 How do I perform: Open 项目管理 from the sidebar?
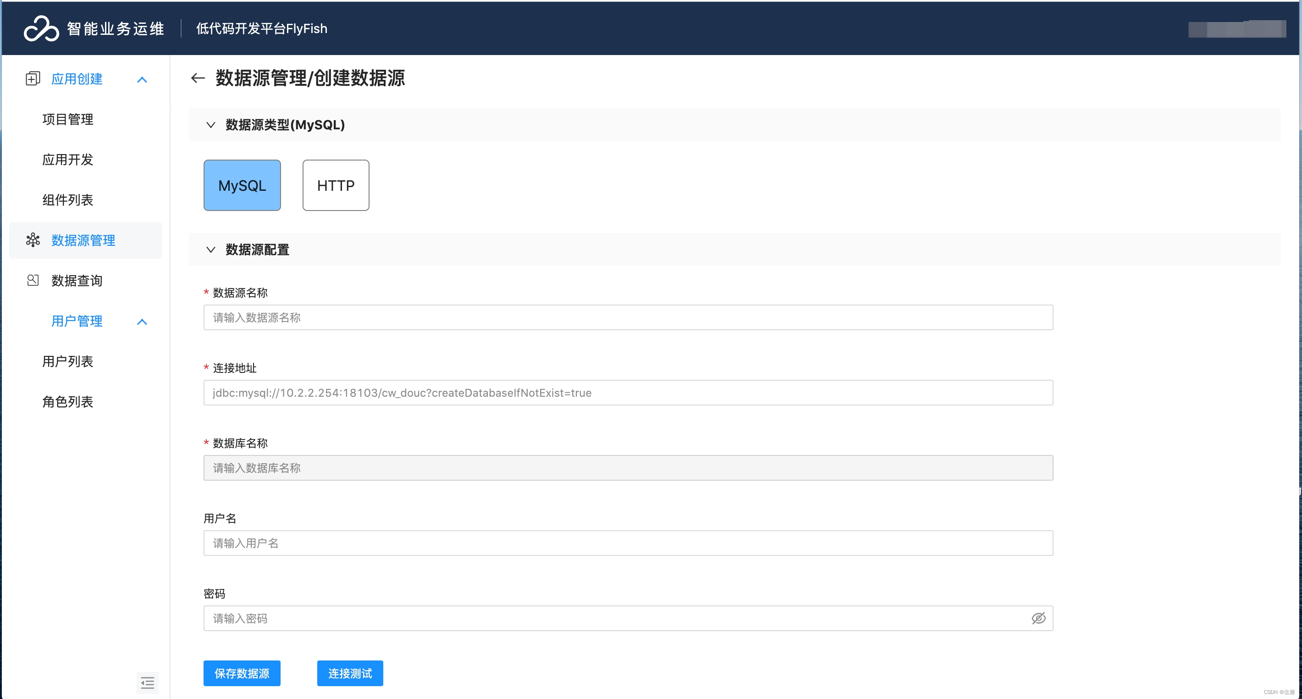[x=67, y=119]
